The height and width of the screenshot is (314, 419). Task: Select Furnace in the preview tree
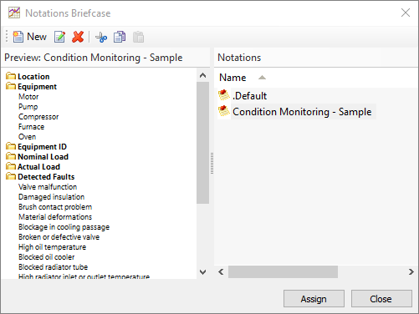31,127
